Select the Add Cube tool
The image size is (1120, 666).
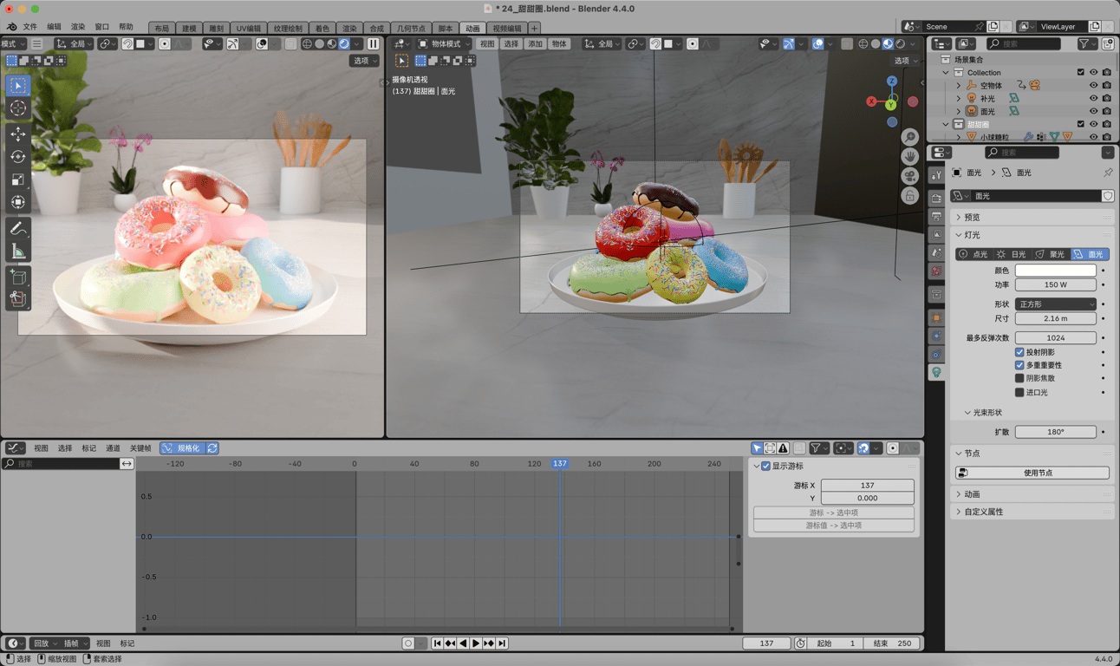[x=18, y=277]
